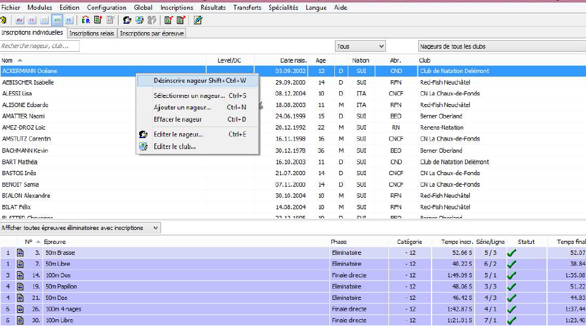This screenshot has width=586, height=326.
Task: Click the 'rc' toolbar button
Action: pyautogui.click(x=32, y=20)
